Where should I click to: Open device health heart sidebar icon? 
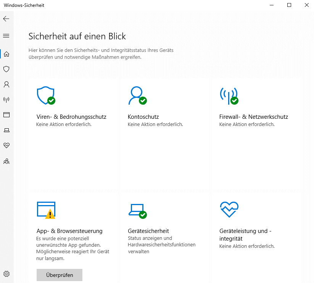6,145
